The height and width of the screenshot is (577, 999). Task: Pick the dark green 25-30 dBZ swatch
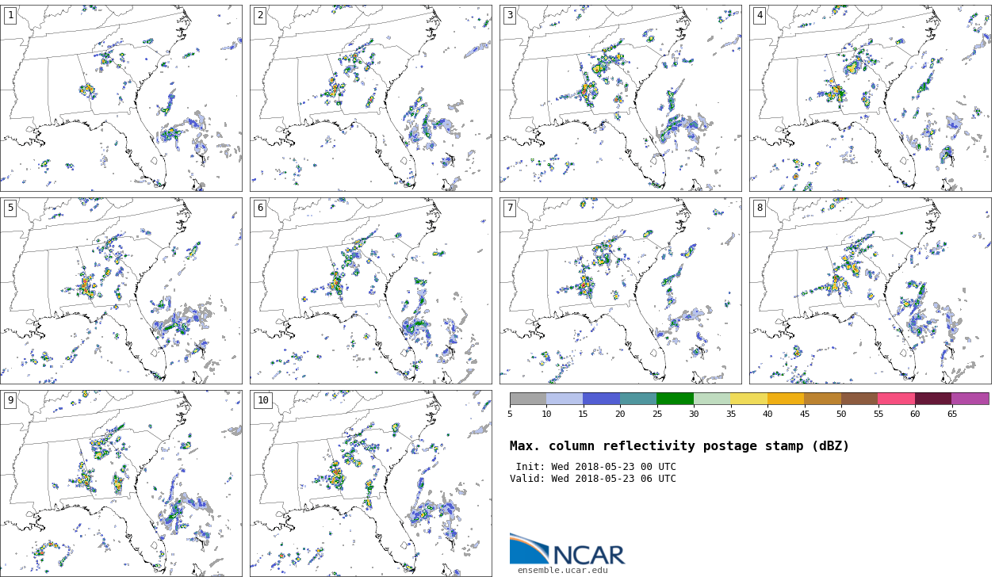coord(675,399)
